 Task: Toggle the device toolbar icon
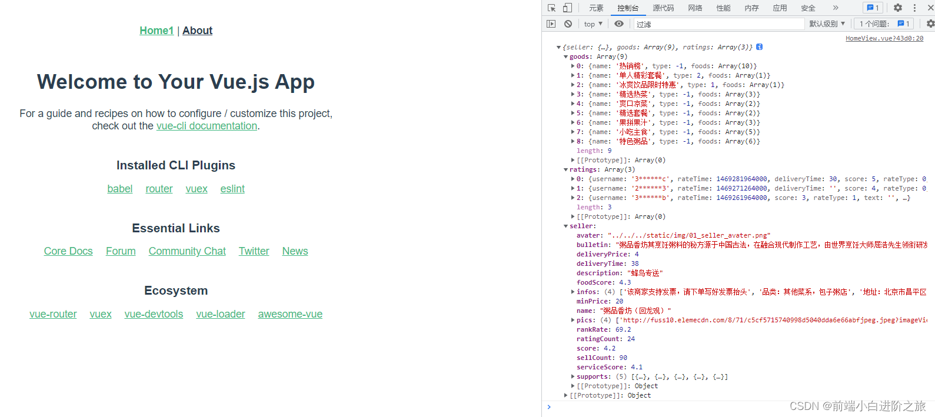[567, 8]
